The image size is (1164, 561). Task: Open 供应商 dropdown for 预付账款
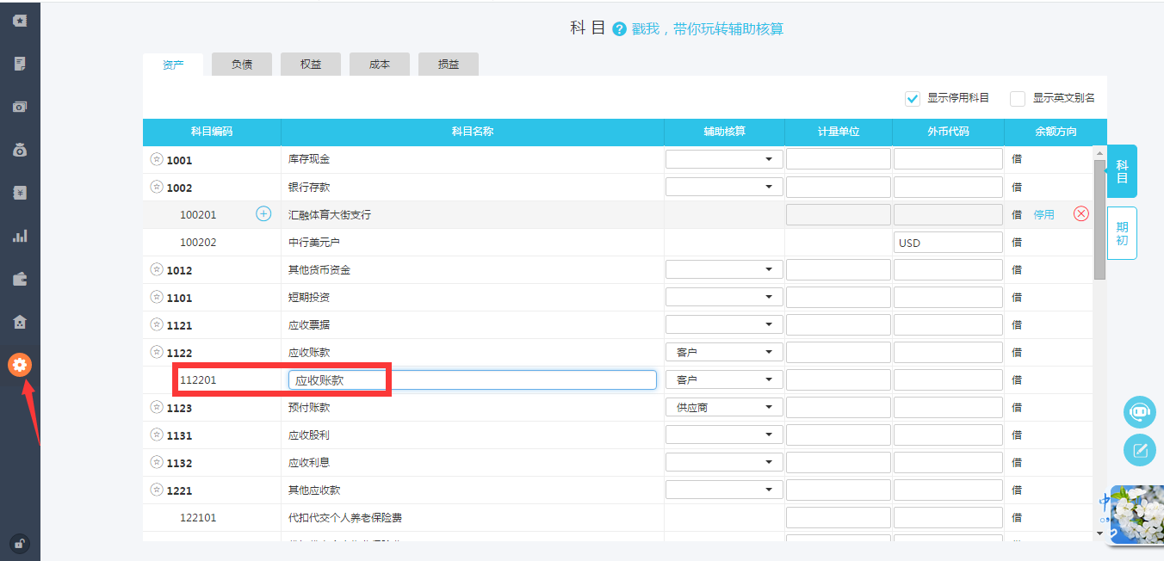click(724, 407)
